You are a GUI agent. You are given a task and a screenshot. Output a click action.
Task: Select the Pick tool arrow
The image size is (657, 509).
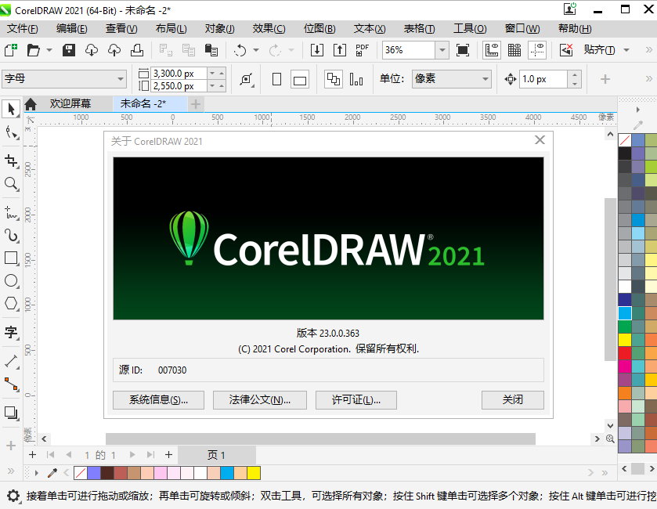point(11,110)
